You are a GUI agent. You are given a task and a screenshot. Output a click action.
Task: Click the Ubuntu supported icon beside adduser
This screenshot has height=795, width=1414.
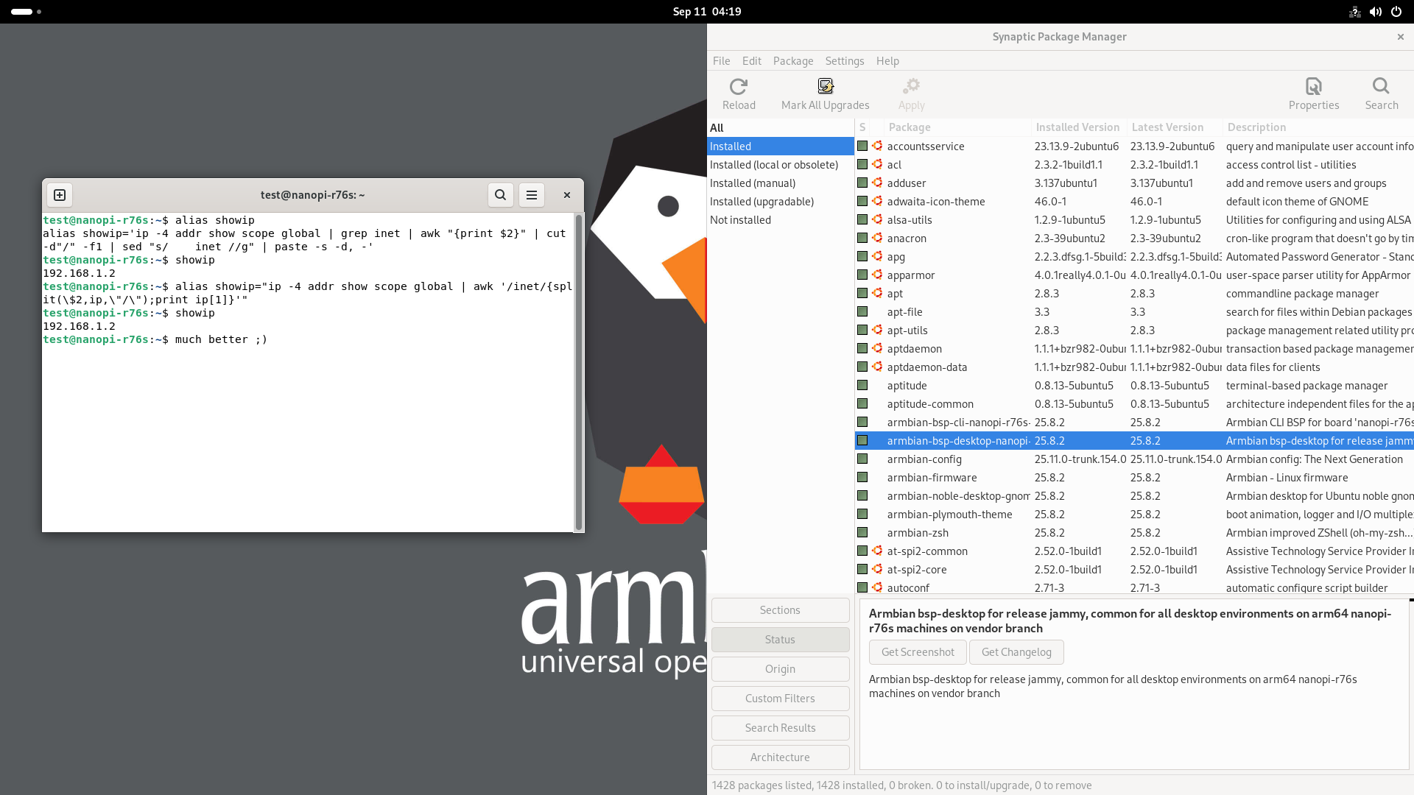(877, 183)
